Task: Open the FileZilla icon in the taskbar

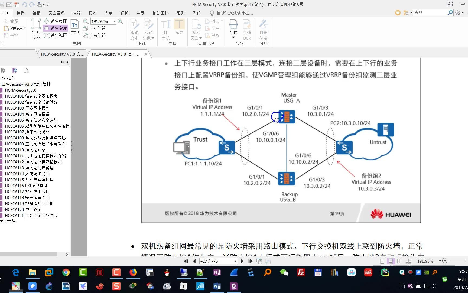Action: pos(301,272)
